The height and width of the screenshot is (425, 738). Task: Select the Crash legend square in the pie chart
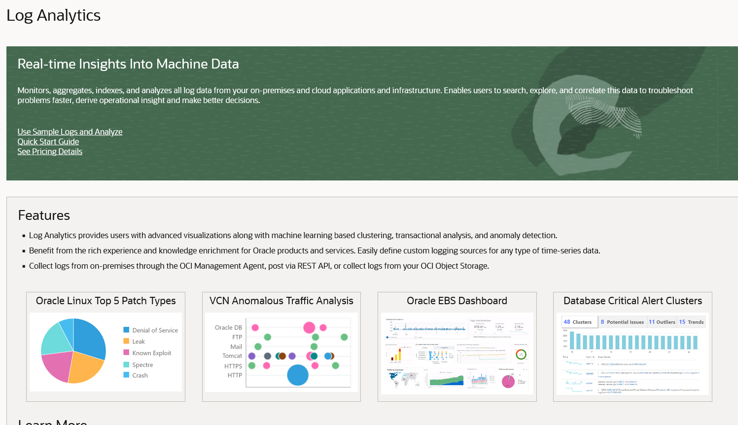127,375
